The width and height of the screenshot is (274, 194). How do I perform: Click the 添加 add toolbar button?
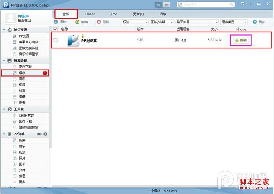point(60,22)
